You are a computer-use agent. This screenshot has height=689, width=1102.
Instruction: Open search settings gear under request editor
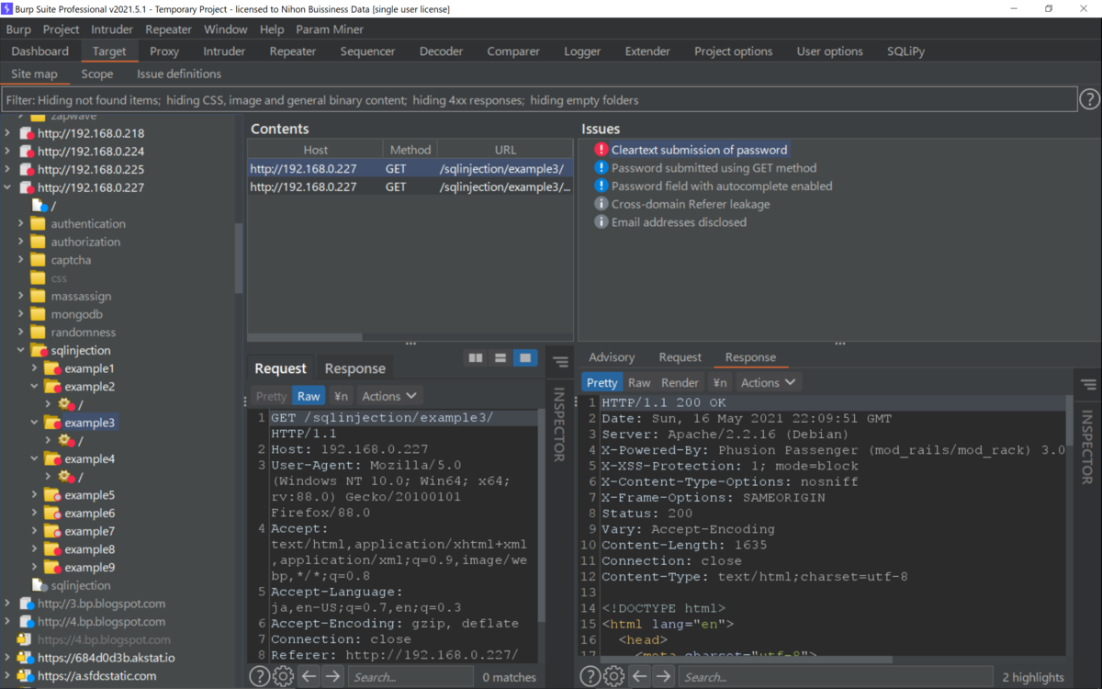284,677
